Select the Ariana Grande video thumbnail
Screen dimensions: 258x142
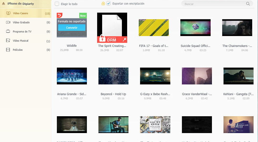click(72, 76)
